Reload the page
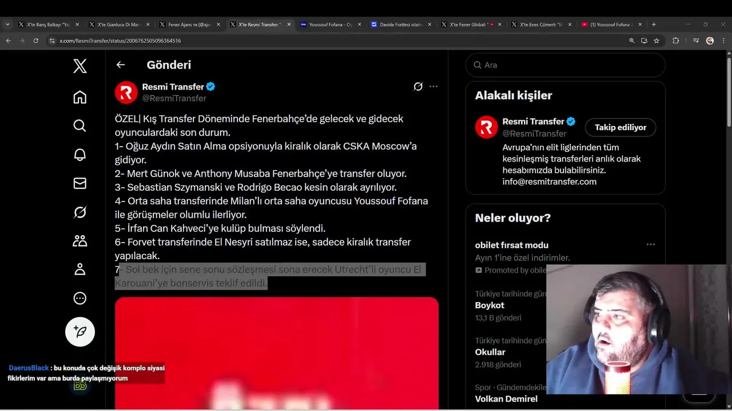 [35, 41]
